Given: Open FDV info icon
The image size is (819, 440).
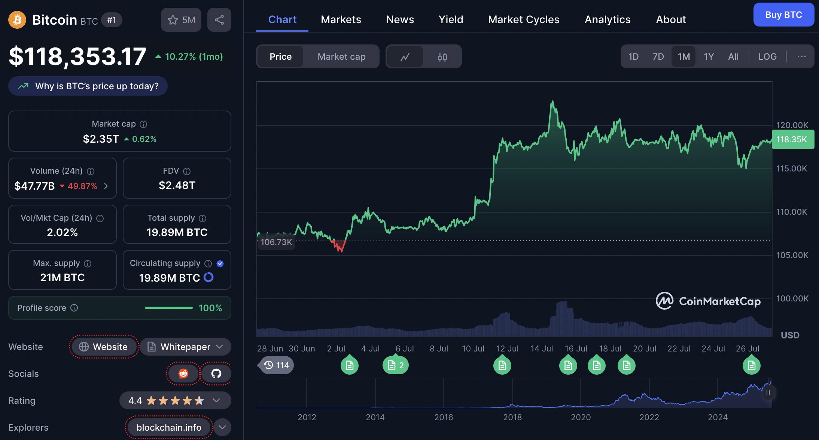Looking at the screenshot, I should click(187, 171).
